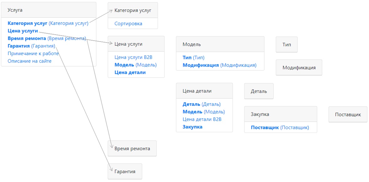Open the Закупка link in the Цена детали card
369x182 pixels.
(192, 127)
